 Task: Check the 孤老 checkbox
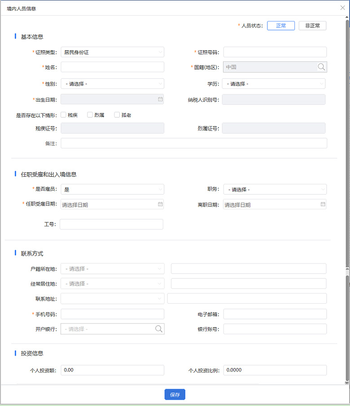tap(117, 115)
